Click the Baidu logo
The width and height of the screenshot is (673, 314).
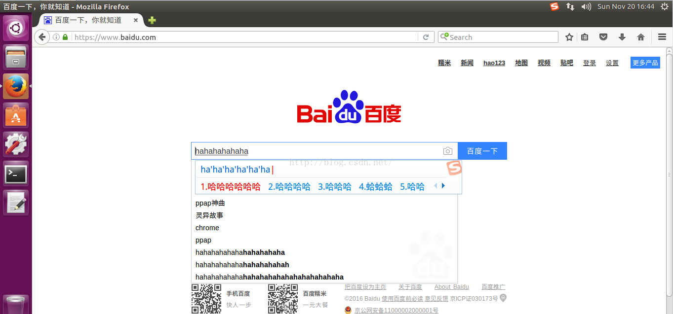coord(349,107)
